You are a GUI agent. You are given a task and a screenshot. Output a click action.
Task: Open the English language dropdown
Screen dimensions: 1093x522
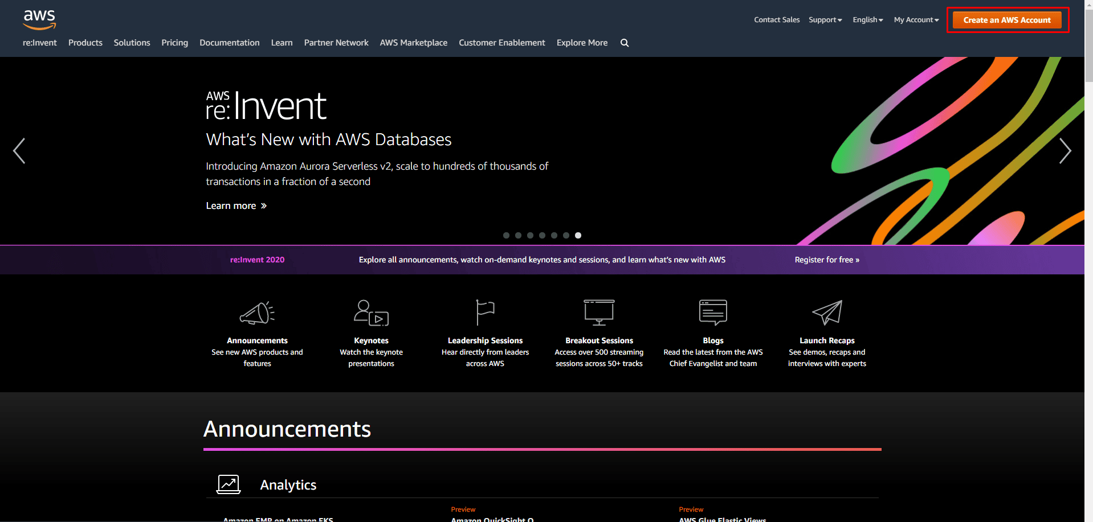click(x=868, y=20)
